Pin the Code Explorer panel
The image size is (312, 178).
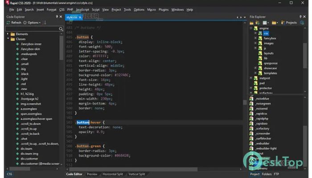click(x=57, y=17)
